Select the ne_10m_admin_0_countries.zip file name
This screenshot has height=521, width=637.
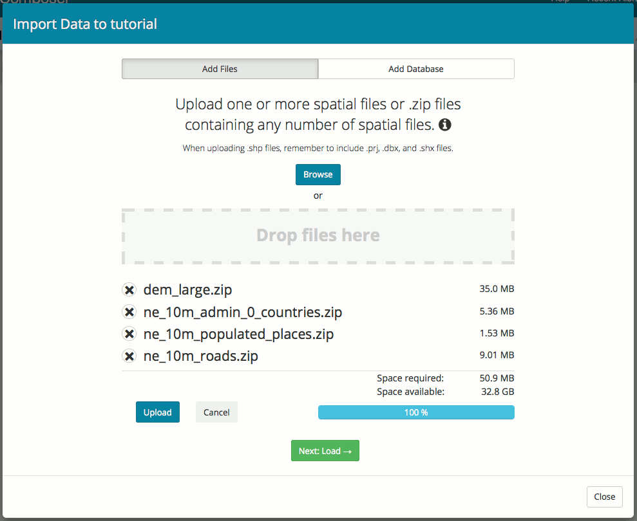(242, 313)
